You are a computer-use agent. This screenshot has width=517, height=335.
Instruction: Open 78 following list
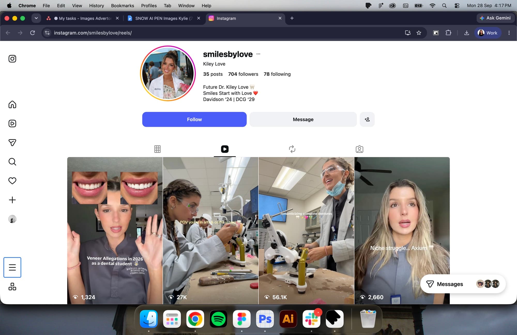277,74
